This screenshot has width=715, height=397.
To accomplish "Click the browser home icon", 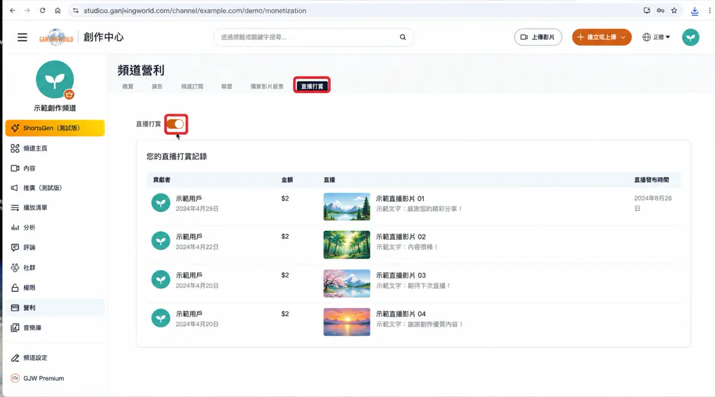I will pos(57,10).
